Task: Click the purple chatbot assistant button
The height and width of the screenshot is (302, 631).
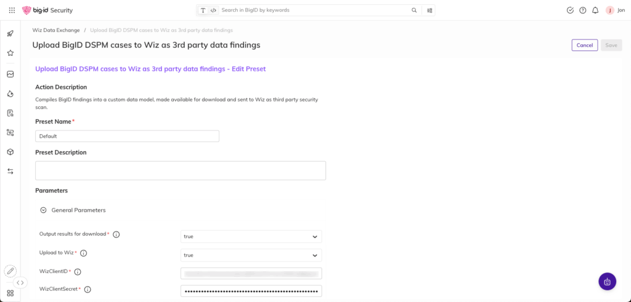Action: point(607,282)
